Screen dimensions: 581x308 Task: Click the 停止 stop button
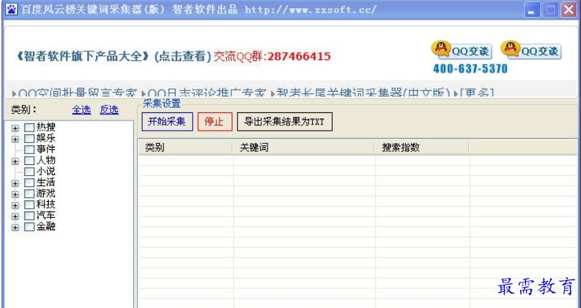[x=215, y=122]
